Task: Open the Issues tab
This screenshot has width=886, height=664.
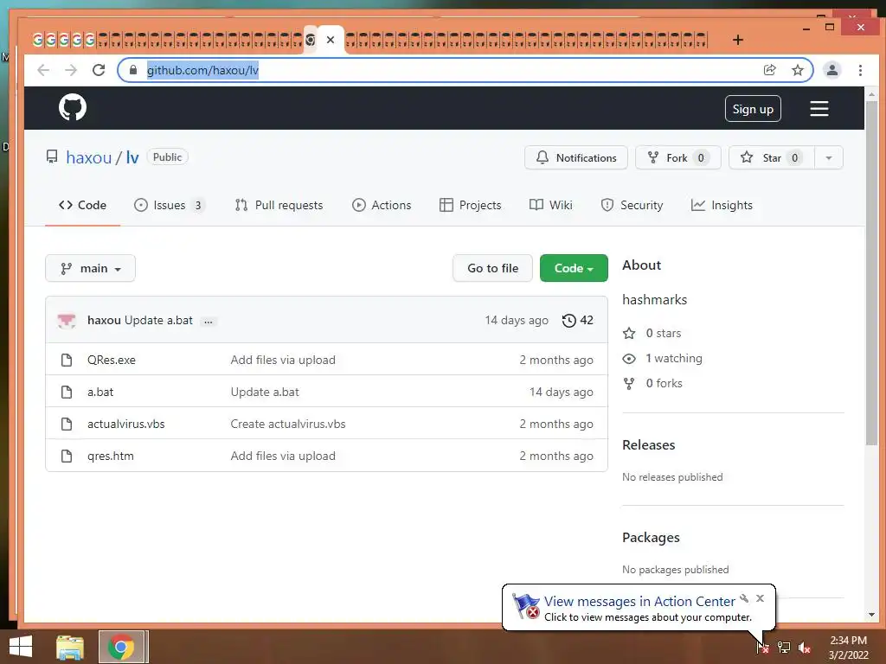Action: (169, 205)
